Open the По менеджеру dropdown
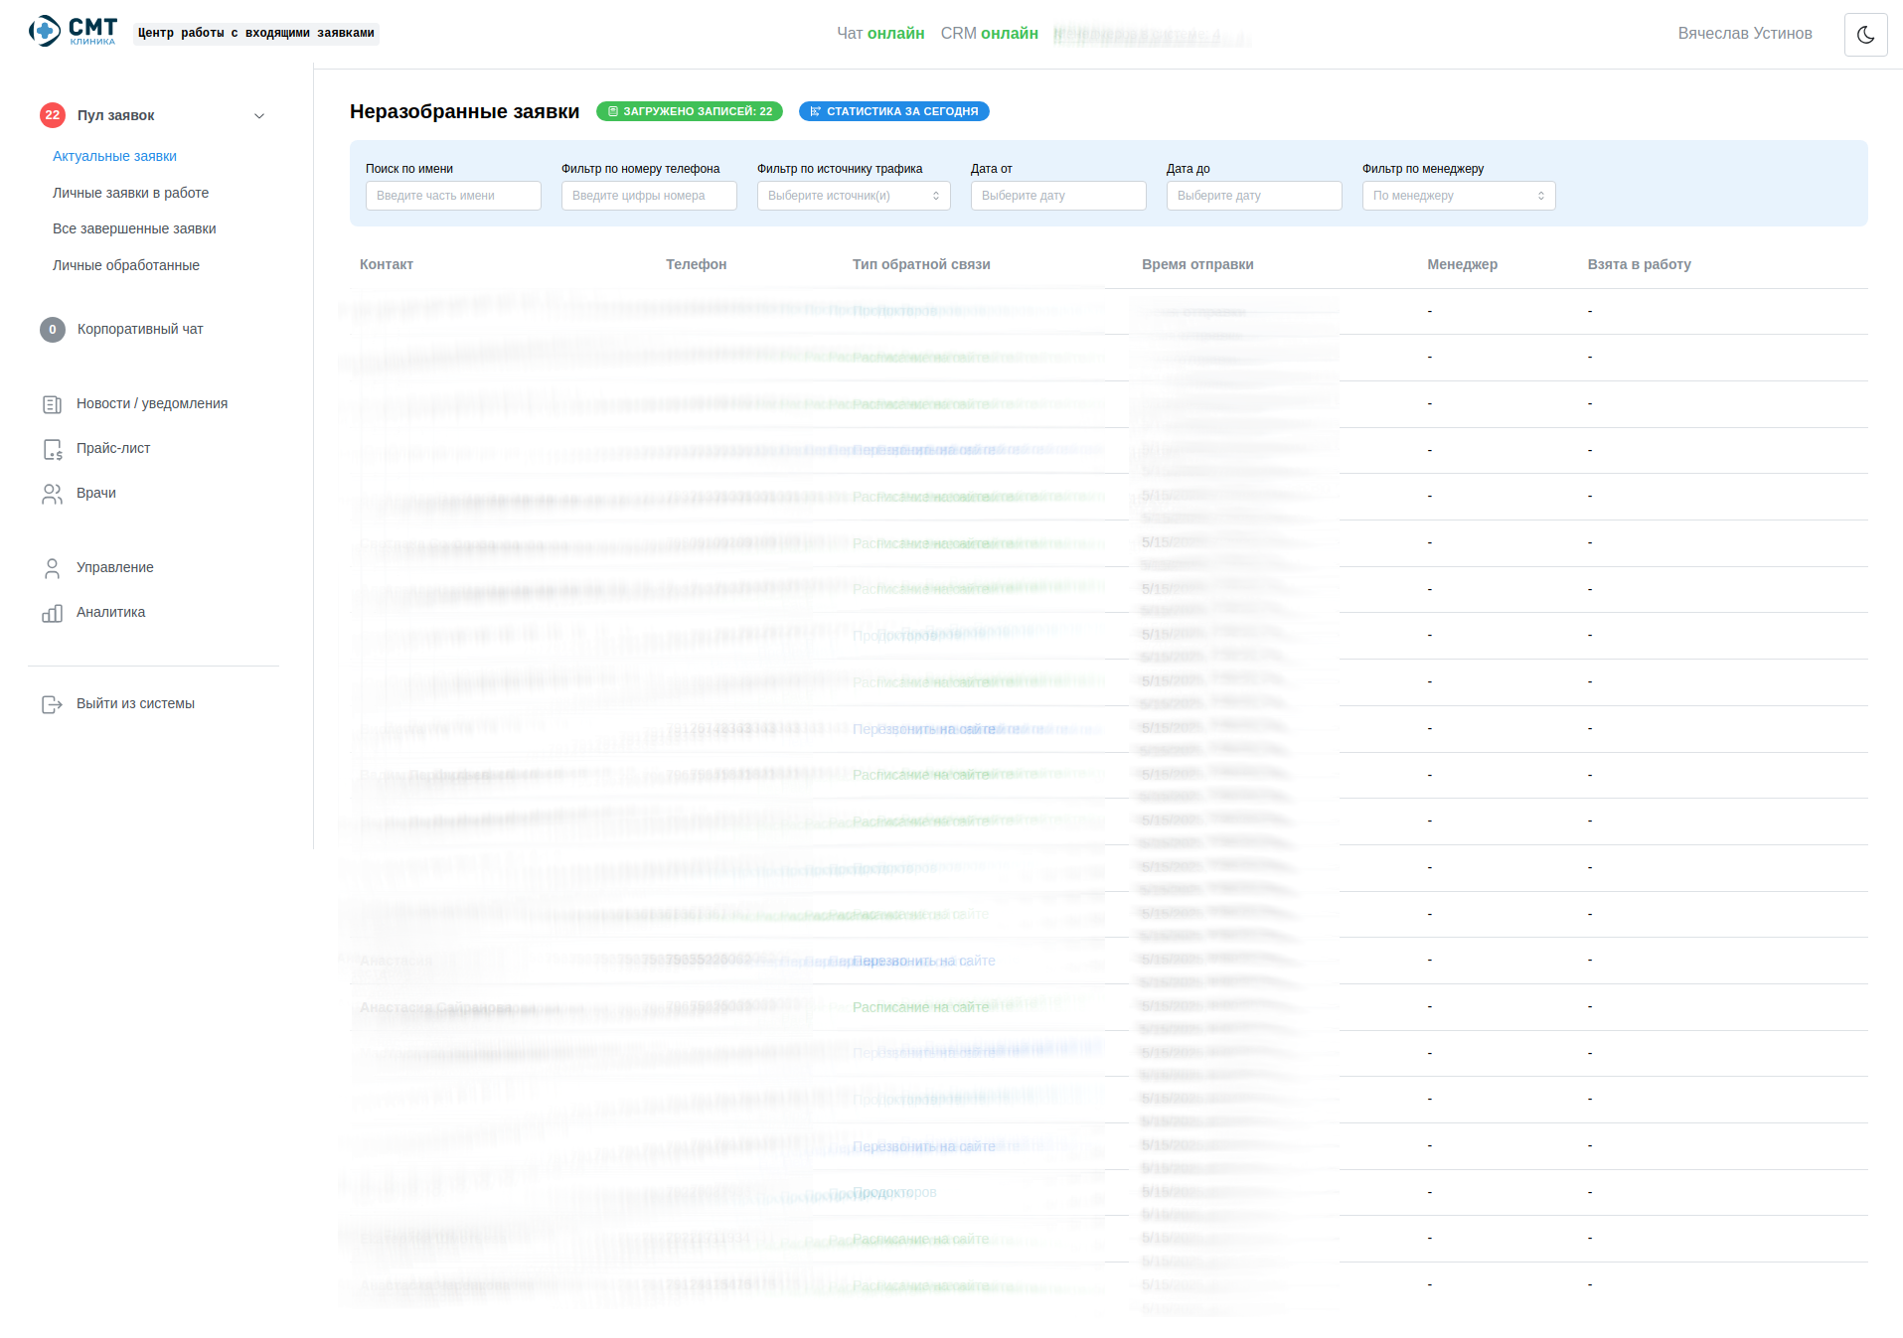Image resolution: width=1903 pixels, height=1338 pixels. (x=1457, y=196)
